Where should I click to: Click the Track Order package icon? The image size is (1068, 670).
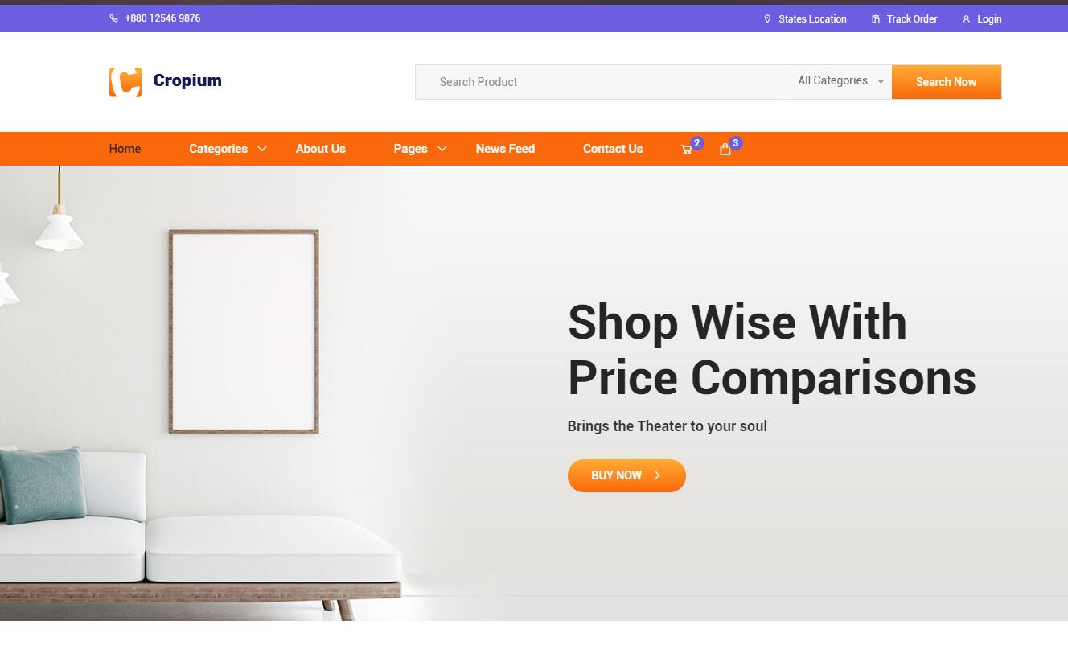tap(876, 19)
